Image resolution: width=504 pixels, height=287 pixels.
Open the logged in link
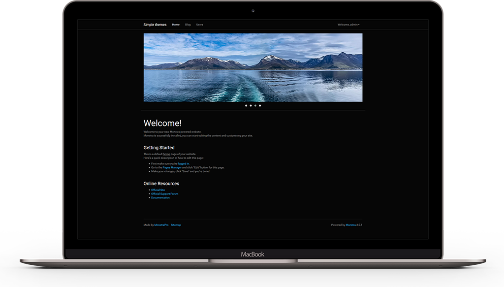click(184, 163)
